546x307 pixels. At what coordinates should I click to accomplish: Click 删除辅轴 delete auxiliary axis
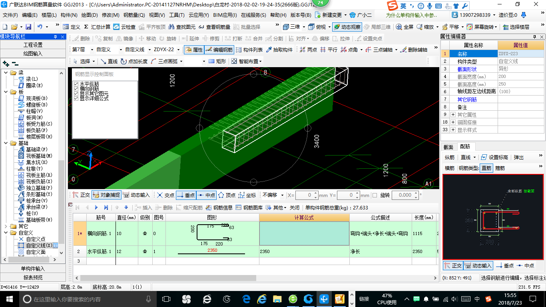414,50
